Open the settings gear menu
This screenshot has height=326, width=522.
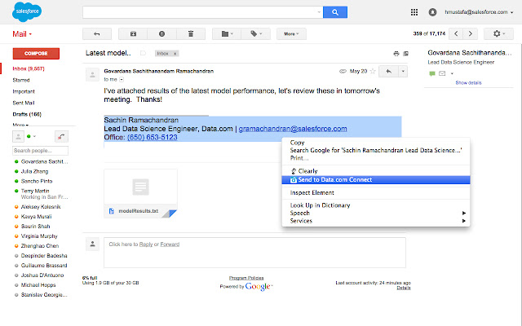[x=498, y=33]
